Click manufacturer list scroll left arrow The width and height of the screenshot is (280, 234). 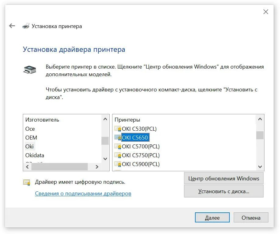tap(27, 167)
